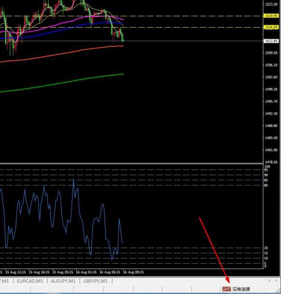Select the current price label 1512.85
The width and height of the screenshot is (281, 294).
pyautogui.click(x=270, y=41)
